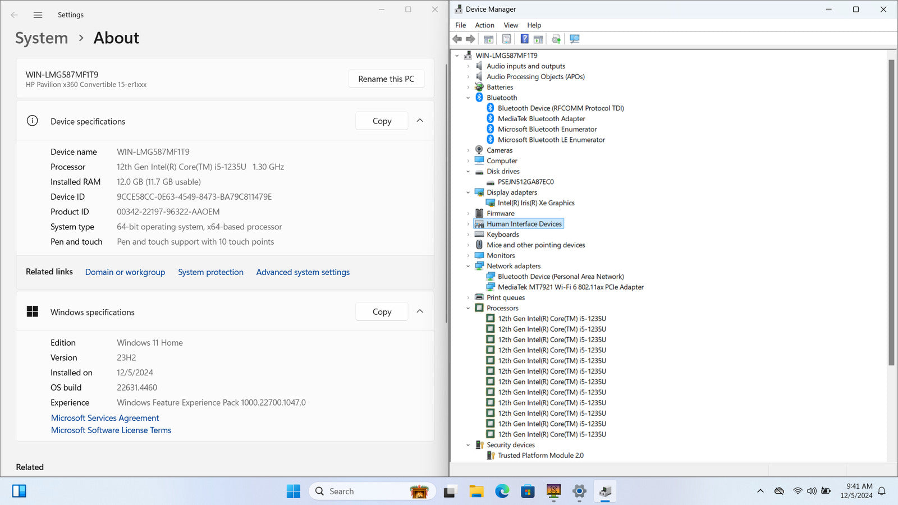Expand the Print queues node
Image resolution: width=898 pixels, height=505 pixels.
coord(468,297)
